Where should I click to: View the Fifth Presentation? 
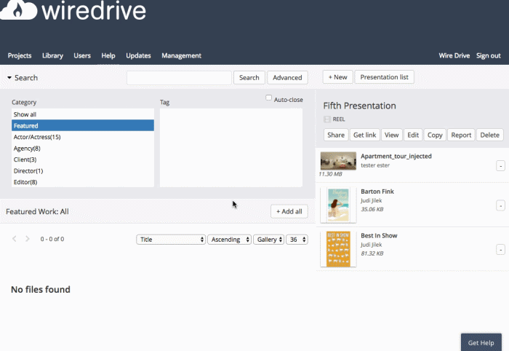[391, 135]
